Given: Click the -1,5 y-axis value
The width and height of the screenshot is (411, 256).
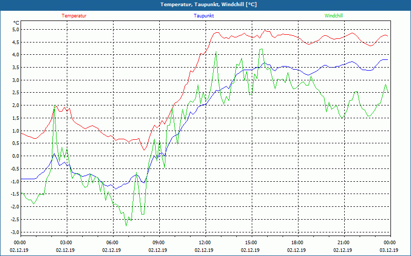Looking at the screenshot, I should coord(15,194).
